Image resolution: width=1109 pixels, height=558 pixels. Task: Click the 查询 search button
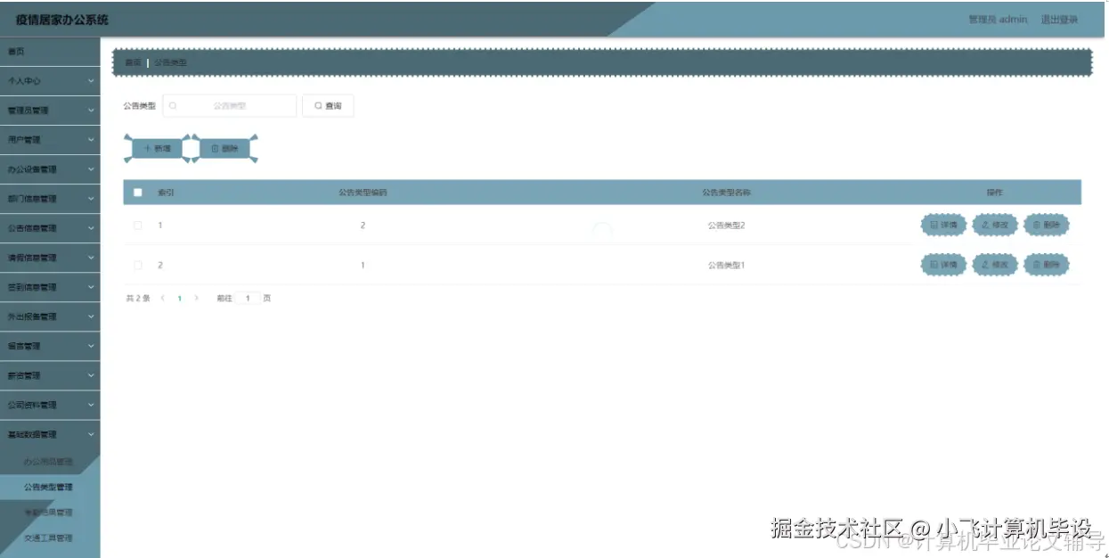(x=328, y=106)
